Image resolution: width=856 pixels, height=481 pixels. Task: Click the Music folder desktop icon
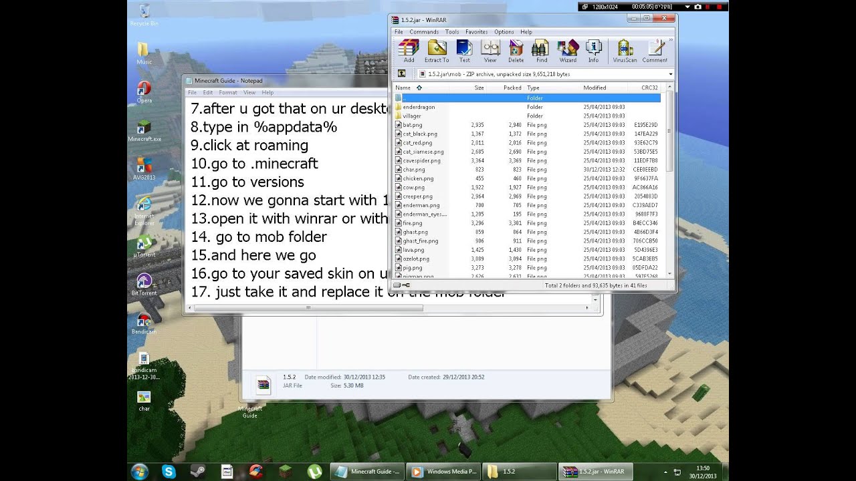pyautogui.click(x=144, y=53)
